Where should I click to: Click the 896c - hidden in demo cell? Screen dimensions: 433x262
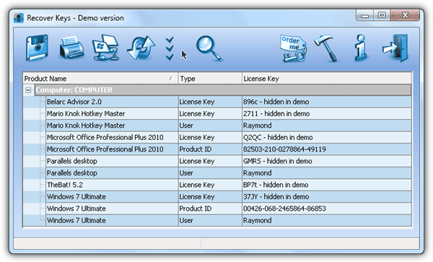click(x=327, y=102)
